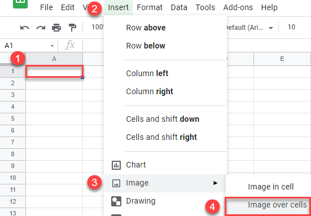
Task: Select row 5 header
Action: pos(12,118)
